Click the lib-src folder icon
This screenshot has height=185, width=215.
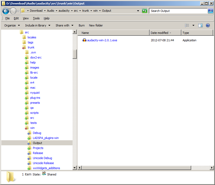point(27,73)
